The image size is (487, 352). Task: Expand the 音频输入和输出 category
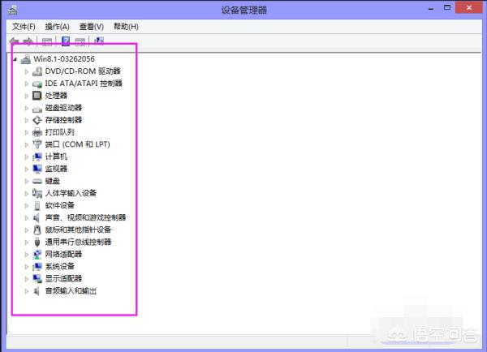tap(27, 290)
